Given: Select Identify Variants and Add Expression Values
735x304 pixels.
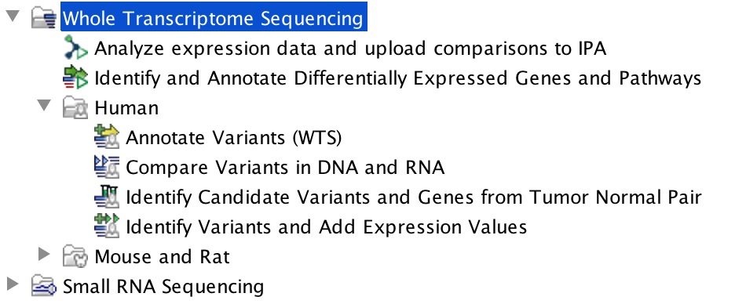Looking at the screenshot, I should pyautogui.click(x=326, y=227).
